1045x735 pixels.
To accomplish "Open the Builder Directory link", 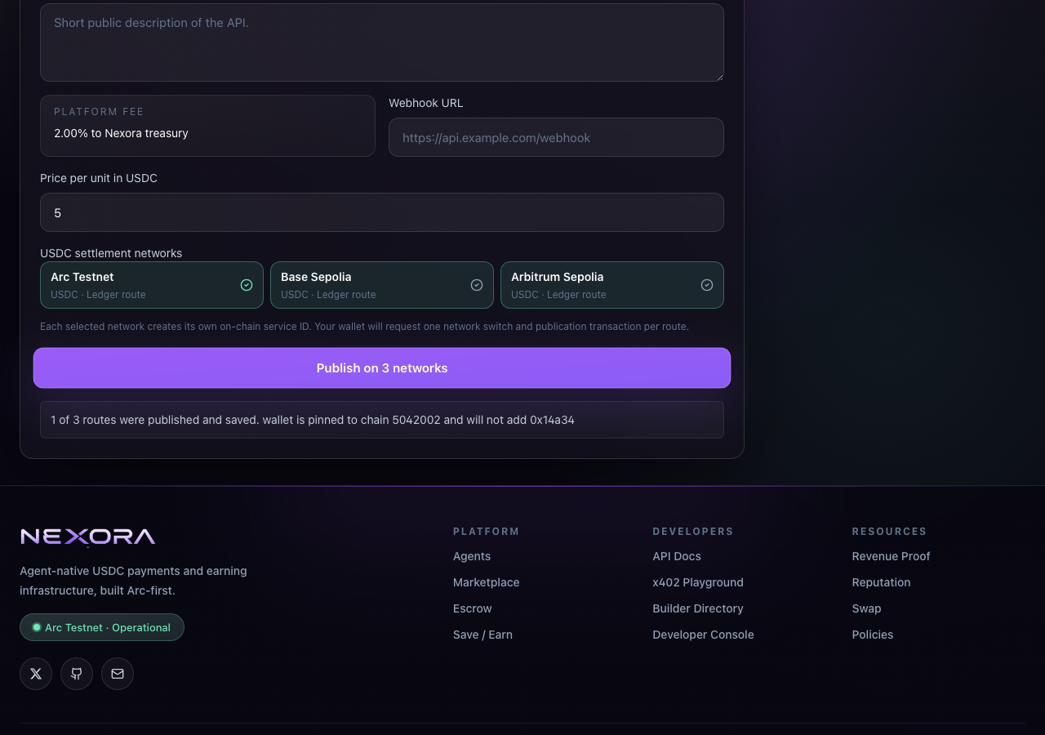I will click(x=698, y=608).
